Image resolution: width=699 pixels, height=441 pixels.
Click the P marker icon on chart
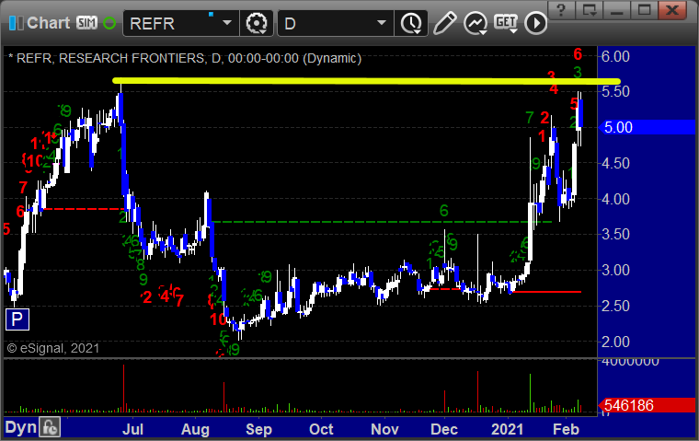coord(17,319)
